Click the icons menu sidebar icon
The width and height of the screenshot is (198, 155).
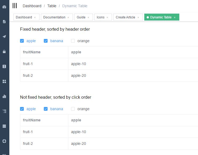(4, 66)
